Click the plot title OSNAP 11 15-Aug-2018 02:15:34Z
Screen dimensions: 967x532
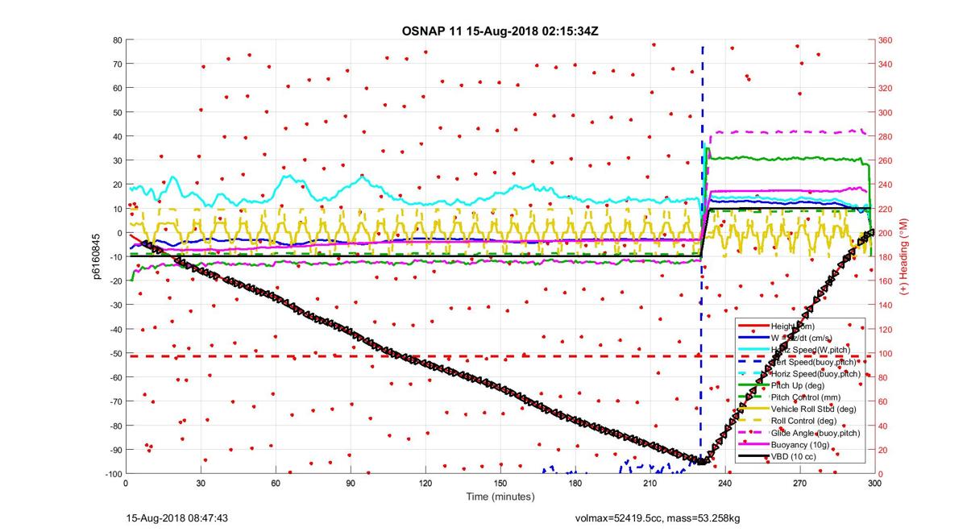tap(500, 31)
